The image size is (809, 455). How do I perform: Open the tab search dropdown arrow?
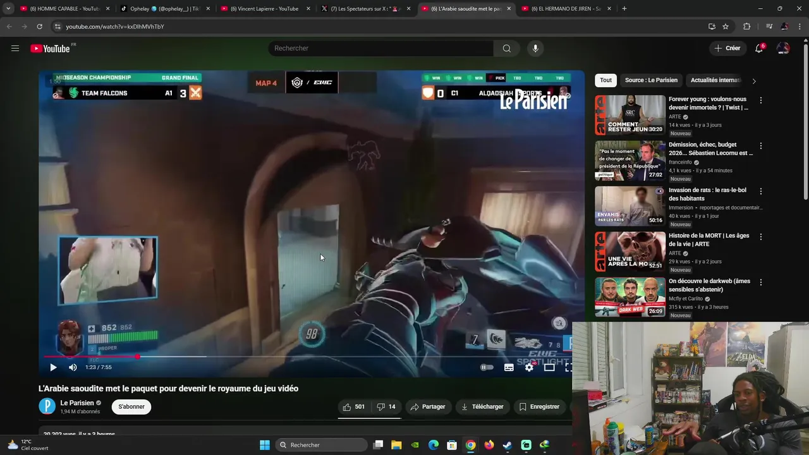click(8, 9)
